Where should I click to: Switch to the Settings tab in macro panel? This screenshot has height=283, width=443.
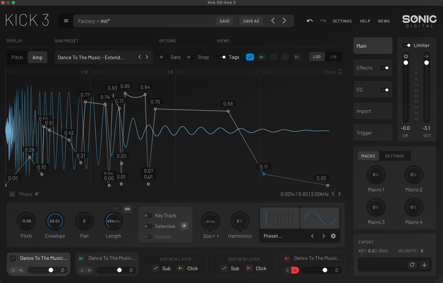click(395, 156)
